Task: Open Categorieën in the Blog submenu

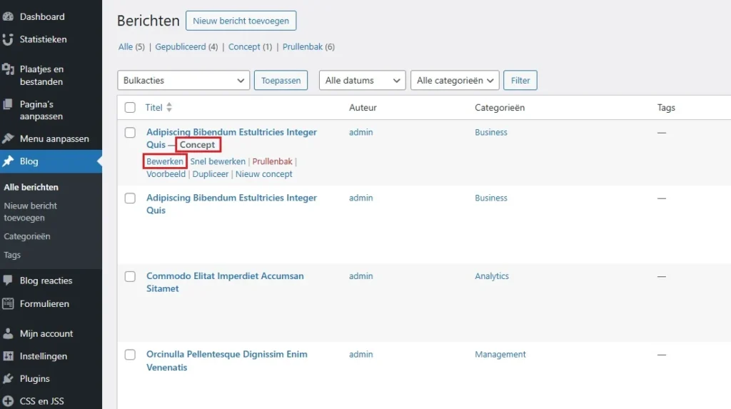Action: pos(27,236)
